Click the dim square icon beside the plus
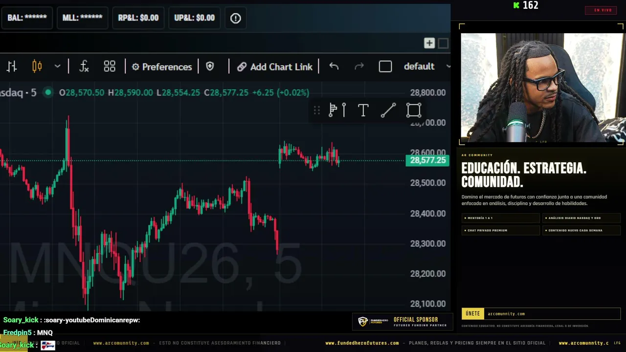The image size is (626, 352). pyautogui.click(x=443, y=44)
